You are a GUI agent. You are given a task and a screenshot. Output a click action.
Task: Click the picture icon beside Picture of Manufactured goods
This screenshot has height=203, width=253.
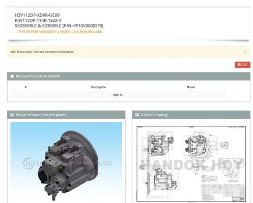[x=12, y=115]
